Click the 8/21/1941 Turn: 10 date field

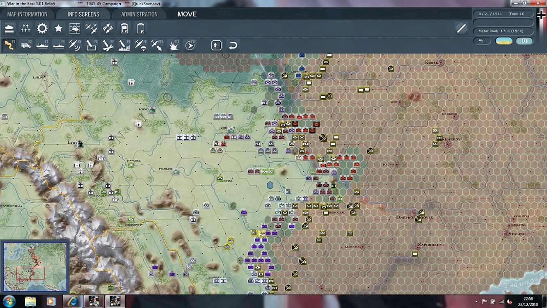coord(504,14)
